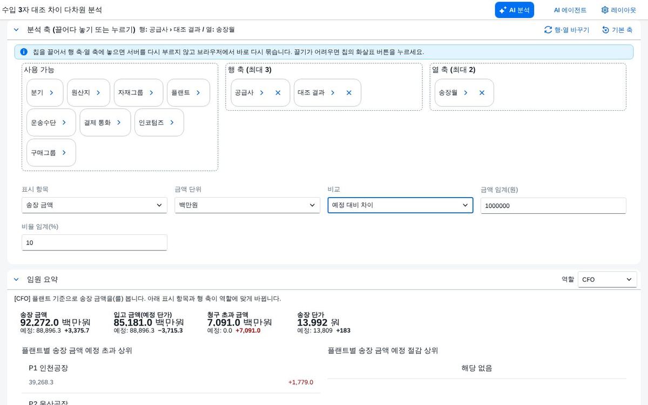Select the 결제 통화 chip label
This screenshot has width=648, height=405.
pyautogui.click(x=97, y=123)
